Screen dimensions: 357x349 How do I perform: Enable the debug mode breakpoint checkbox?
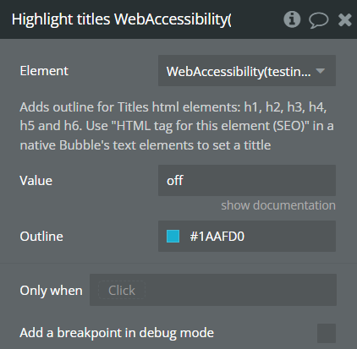tap(327, 333)
